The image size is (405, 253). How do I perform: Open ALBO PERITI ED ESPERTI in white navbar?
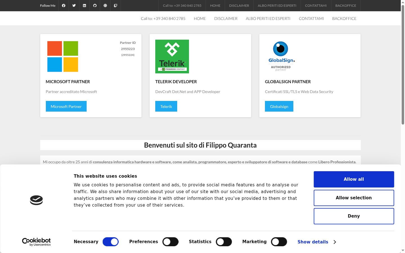click(268, 19)
